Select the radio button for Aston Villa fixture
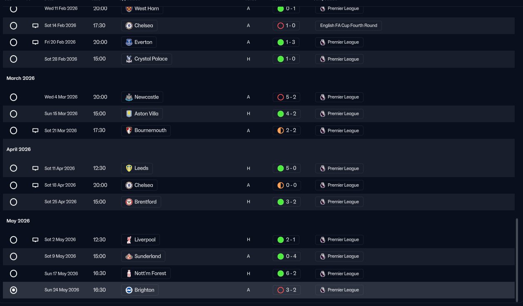 coord(13,114)
